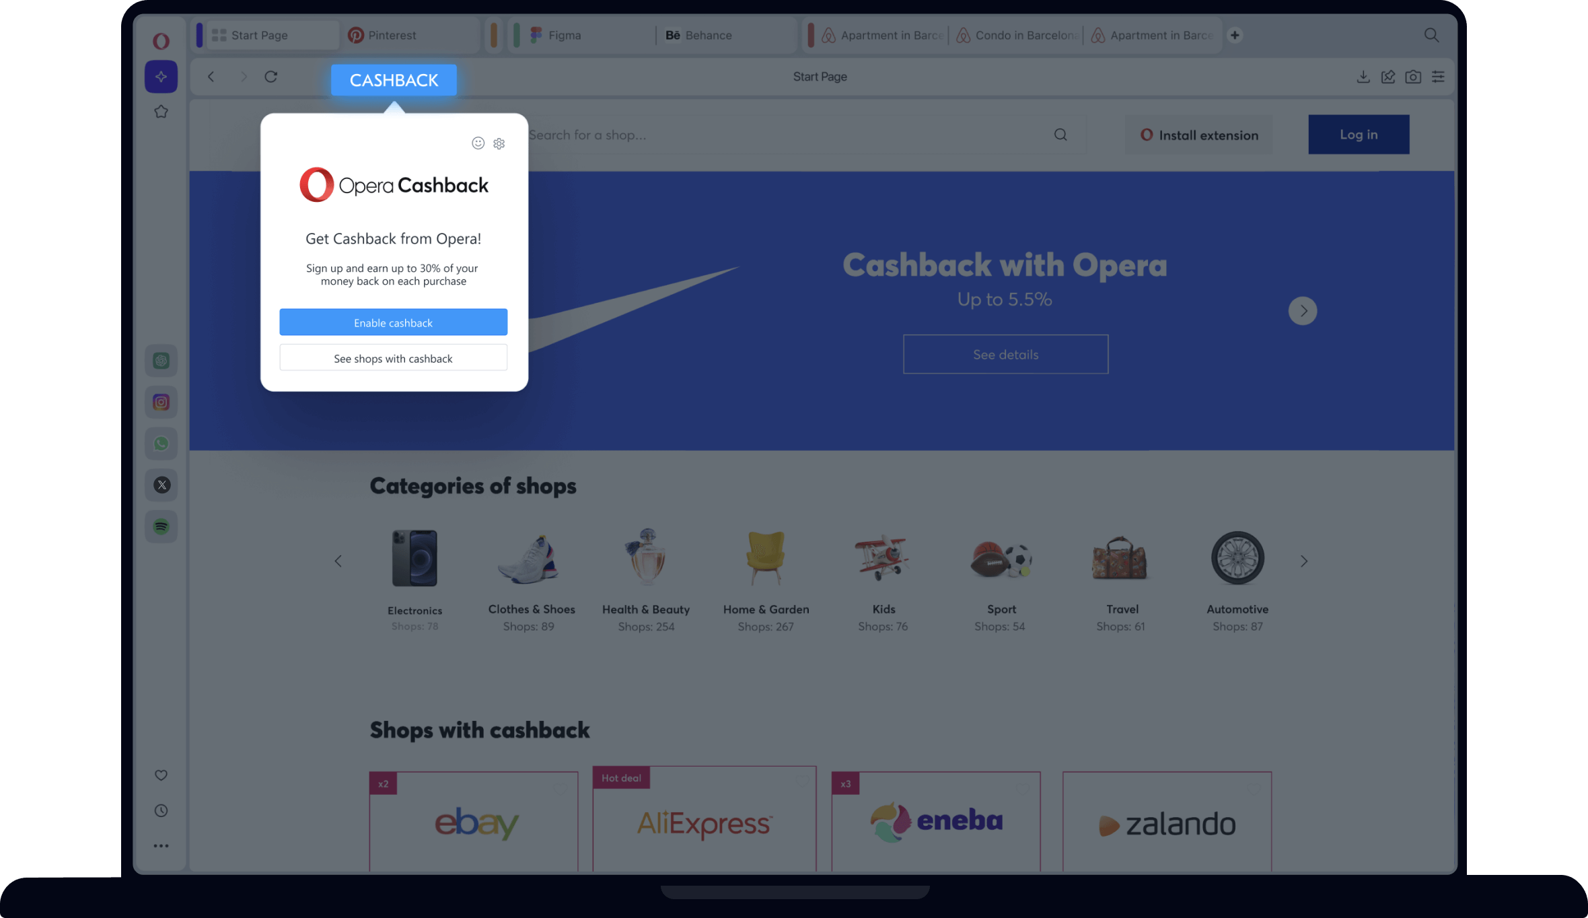Toggle favorite heart on eneba card

click(x=1023, y=789)
